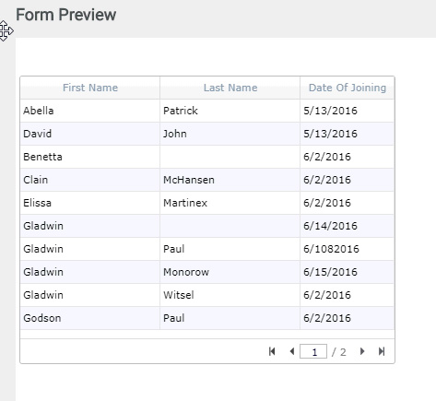Click the move cross-arrows icon
Viewport: 436px width, 401px height.
coord(6,30)
